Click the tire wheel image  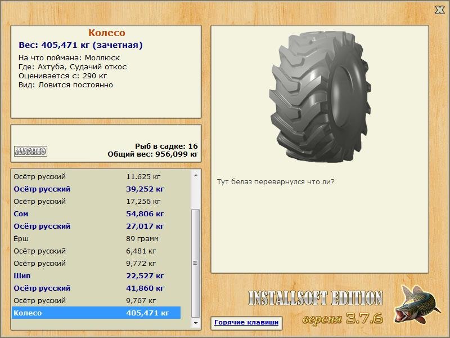(319, 97)
